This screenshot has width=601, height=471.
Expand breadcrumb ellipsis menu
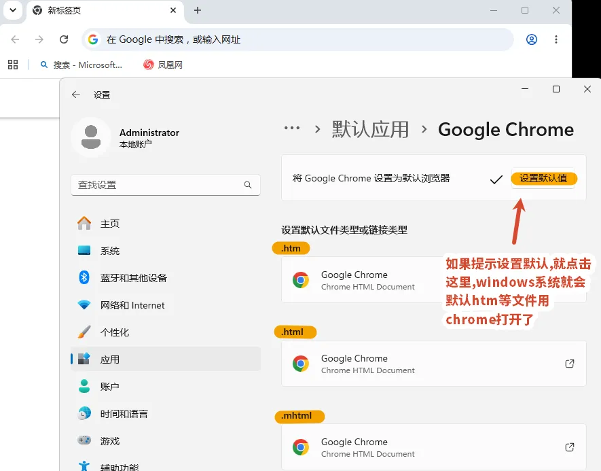click(x=292, y=128)
